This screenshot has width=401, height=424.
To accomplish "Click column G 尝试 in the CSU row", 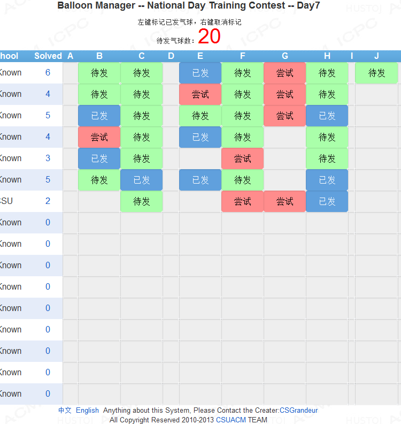I will pos(284,201).
